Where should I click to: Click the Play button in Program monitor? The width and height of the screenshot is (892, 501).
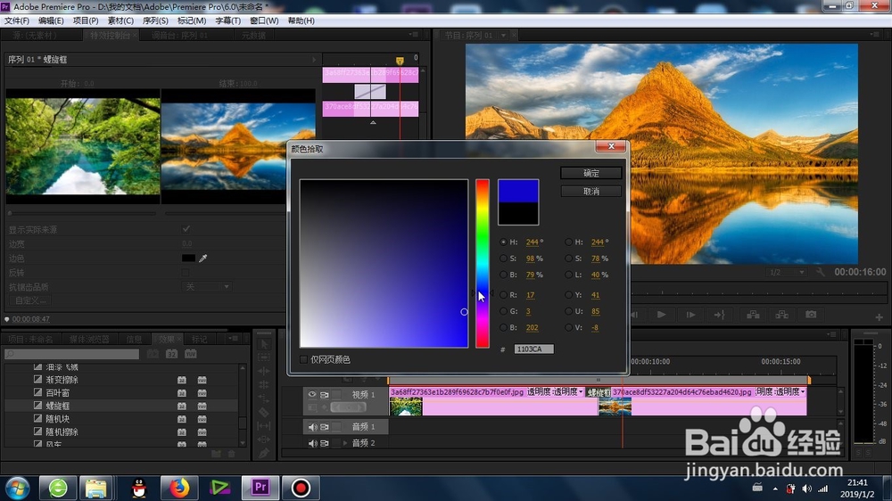(x=661, y=315)
